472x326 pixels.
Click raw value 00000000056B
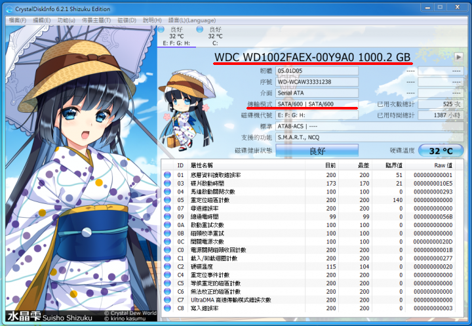pos(433,216)
